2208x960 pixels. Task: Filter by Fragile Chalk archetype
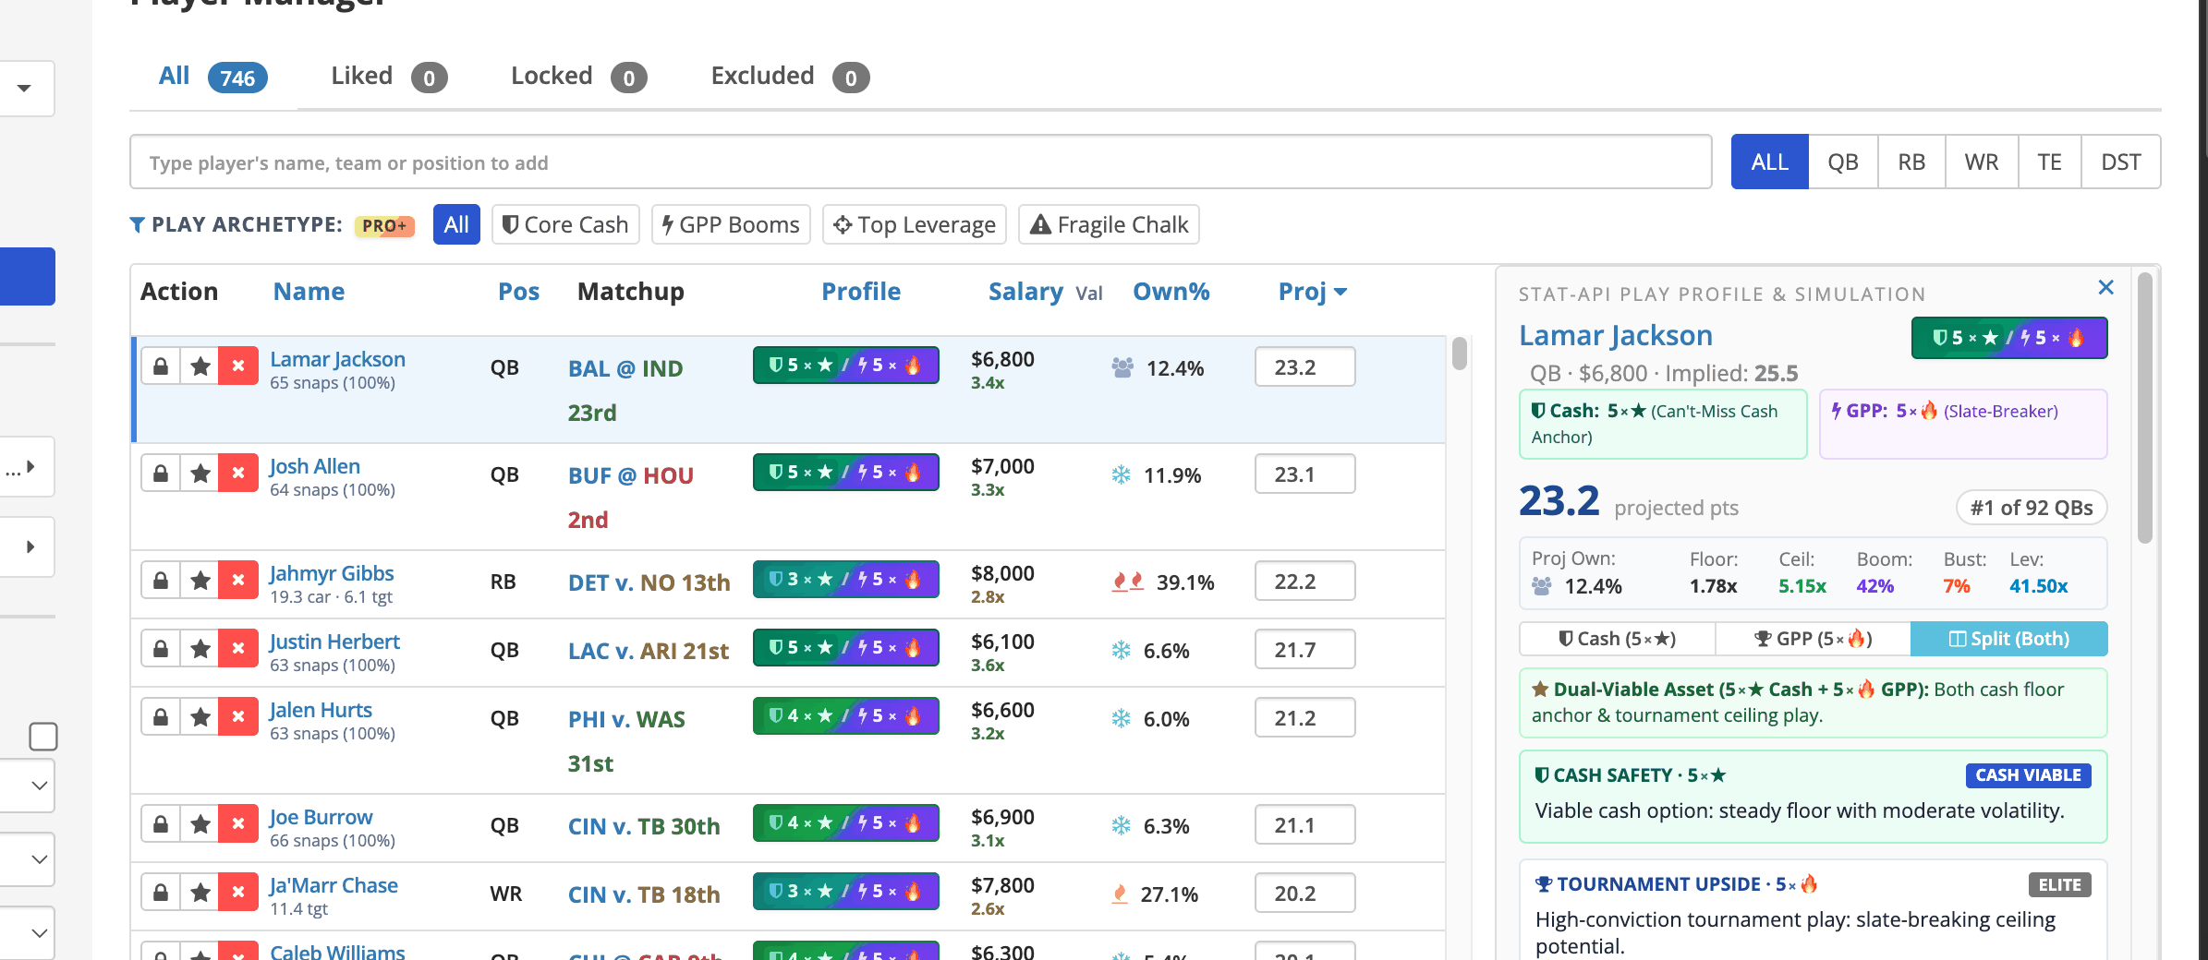click(x=1109, y=224)
